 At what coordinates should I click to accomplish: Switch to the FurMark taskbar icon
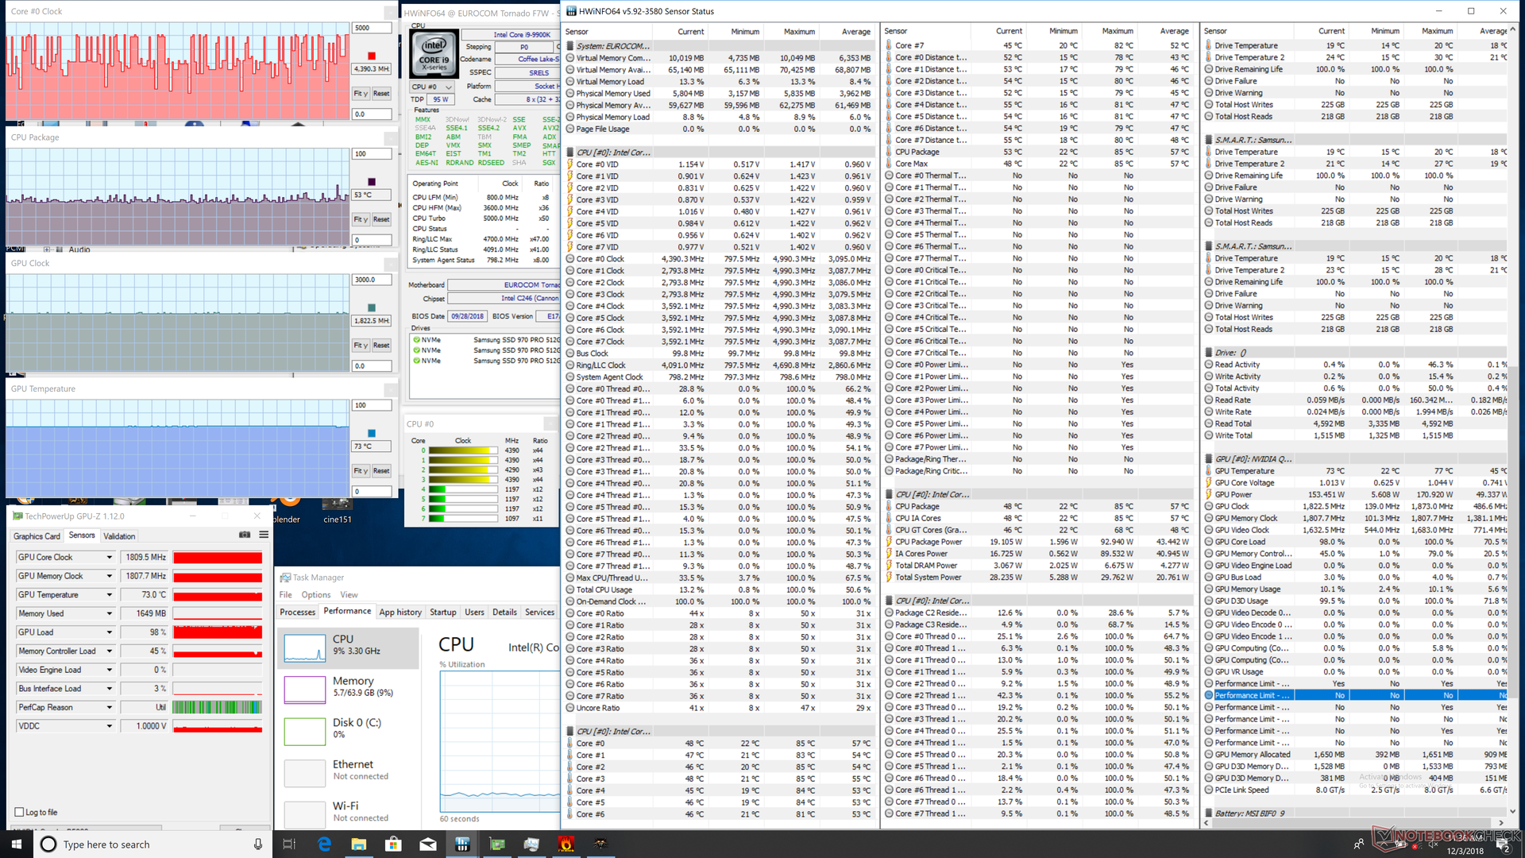(x=566, y=844)
